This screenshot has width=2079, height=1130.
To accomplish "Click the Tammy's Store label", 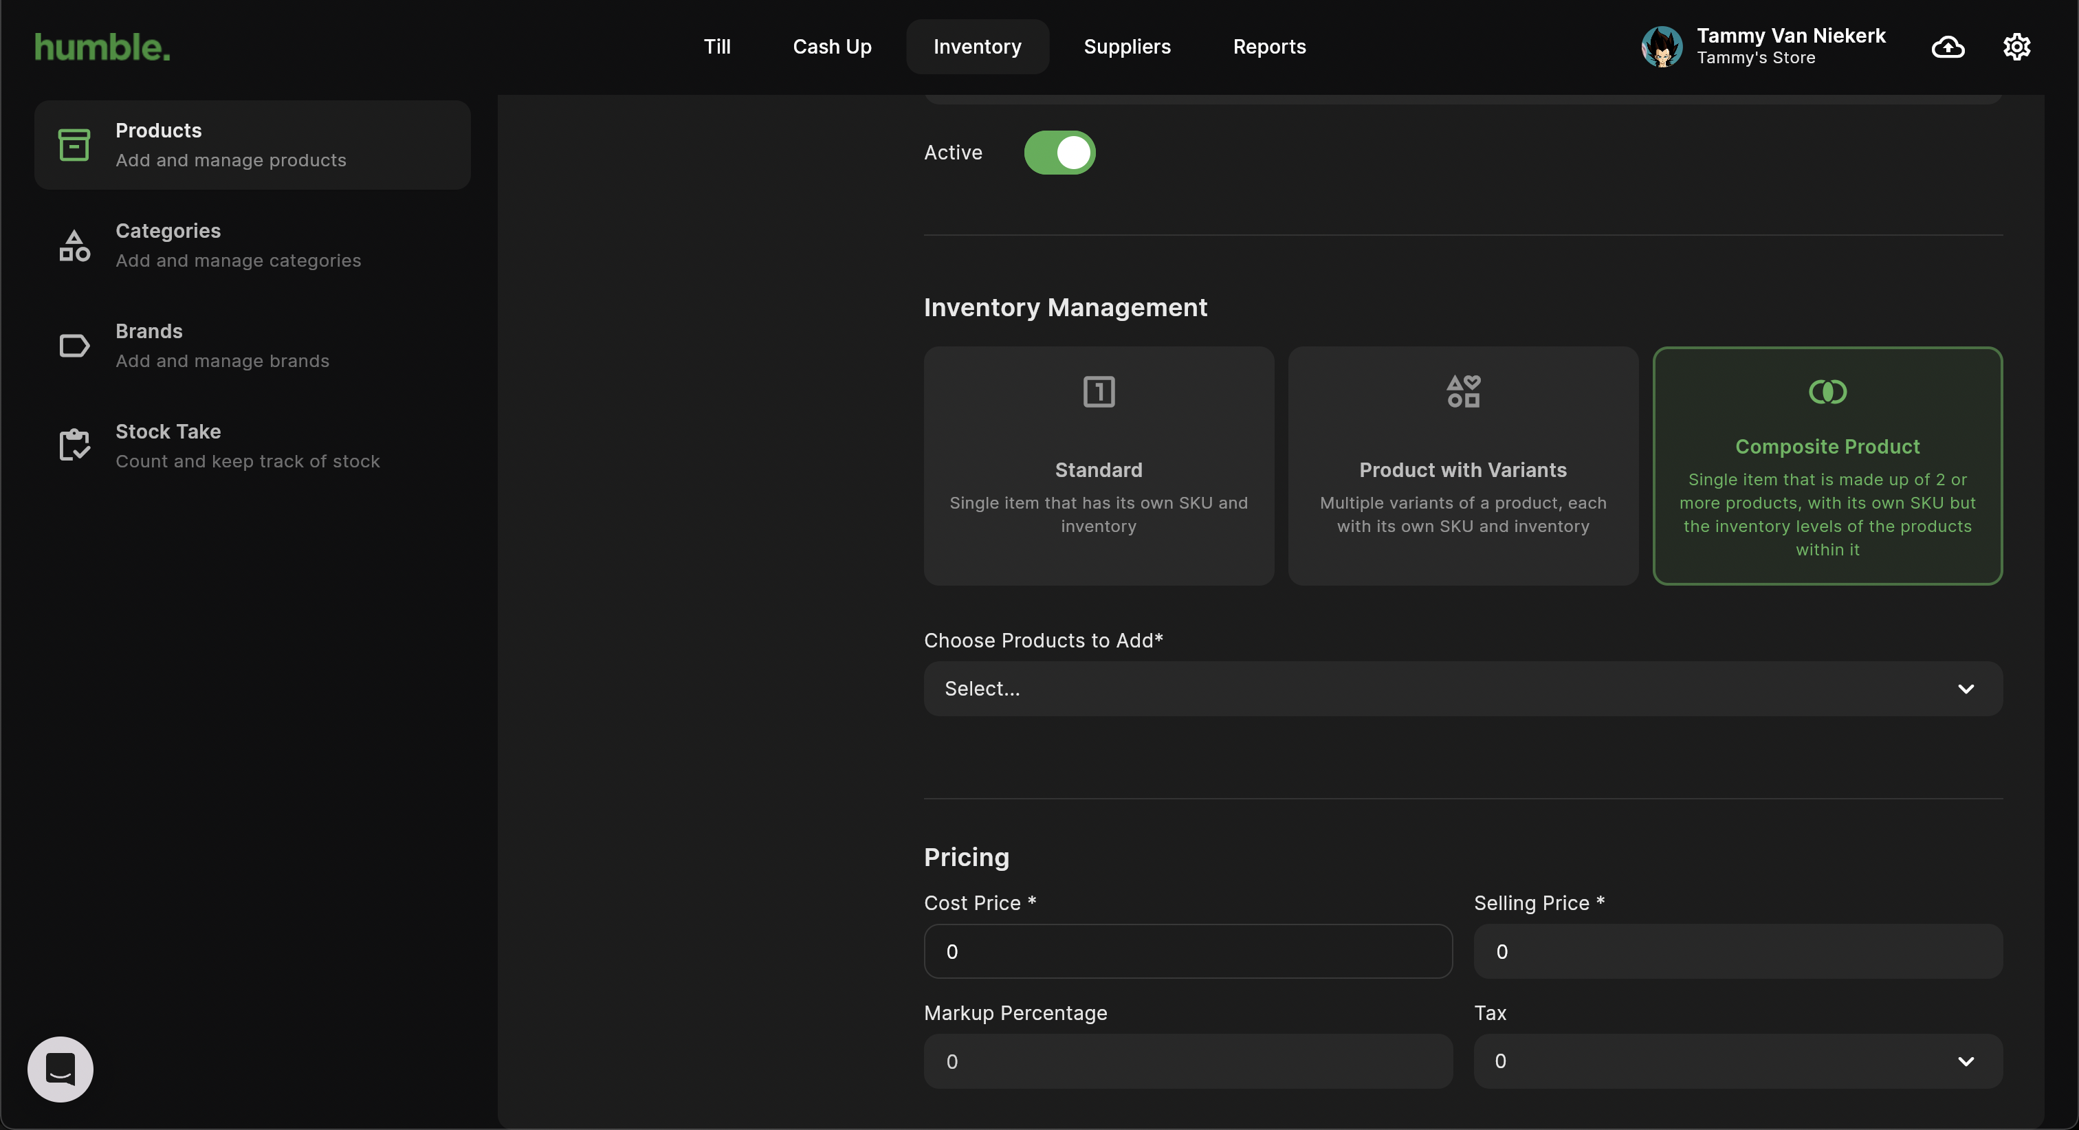I will coord(1755,58).
